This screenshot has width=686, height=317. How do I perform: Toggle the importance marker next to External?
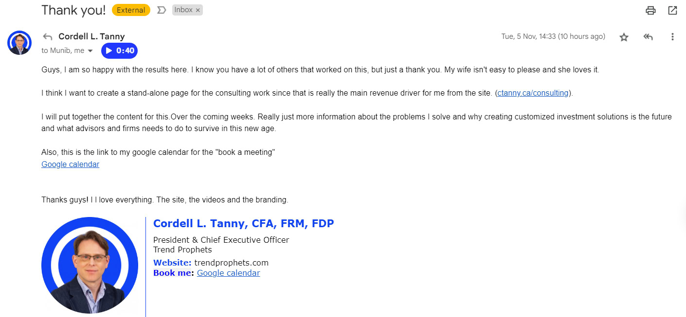[162, 10]
